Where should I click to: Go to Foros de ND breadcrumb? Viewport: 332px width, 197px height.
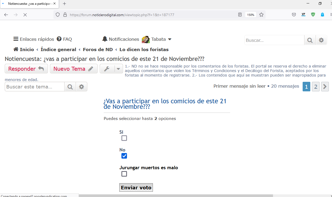(98, 50)
